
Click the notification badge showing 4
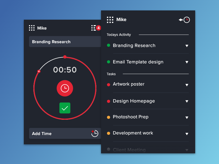click(x=98, y=28)
